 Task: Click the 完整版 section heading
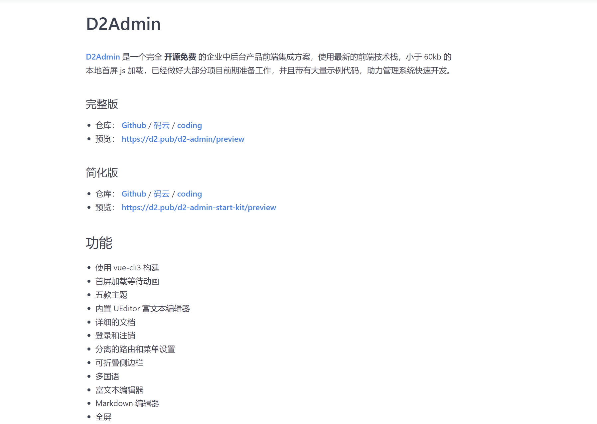(x=102, y=104)
